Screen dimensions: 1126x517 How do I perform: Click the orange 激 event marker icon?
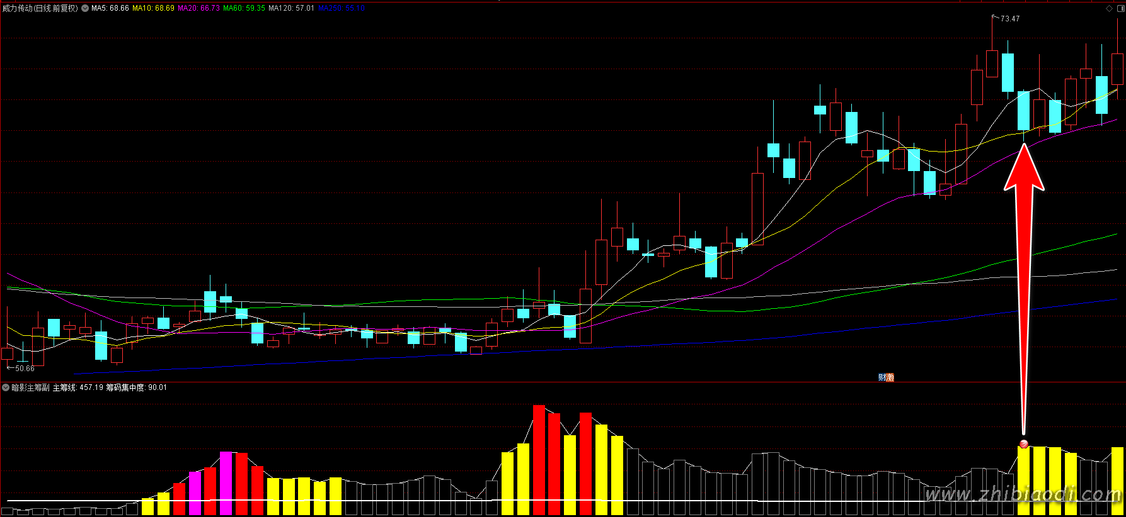click(x=890, y=377)
